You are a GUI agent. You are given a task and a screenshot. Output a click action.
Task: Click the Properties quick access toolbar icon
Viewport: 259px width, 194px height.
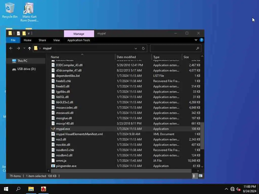coord(18,33)
